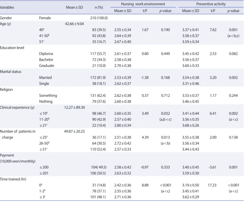
Task: Select the mean age value '42.66±9.04'
Action: [x=74, y=24]
